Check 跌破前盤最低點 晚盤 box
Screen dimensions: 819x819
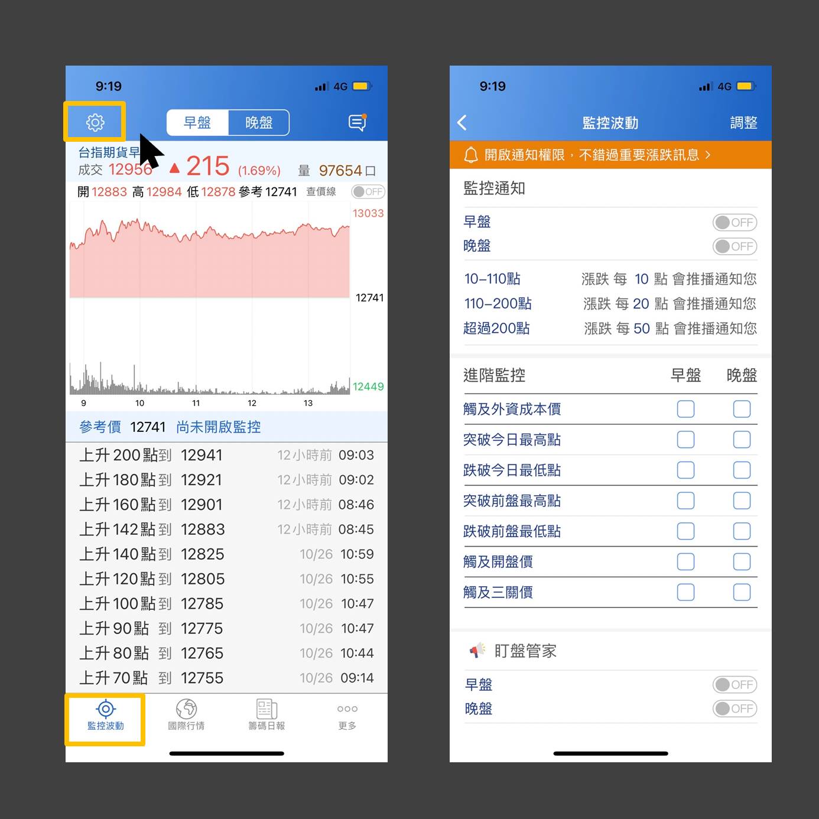742,531
